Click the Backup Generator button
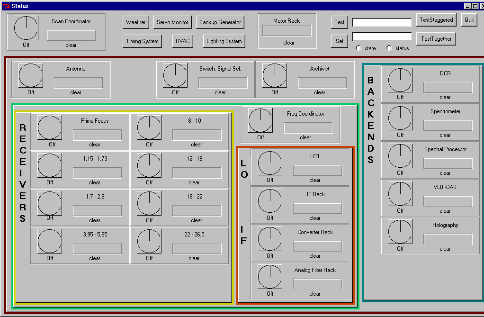This screenshot has width=484, height=317. [220, 22]
